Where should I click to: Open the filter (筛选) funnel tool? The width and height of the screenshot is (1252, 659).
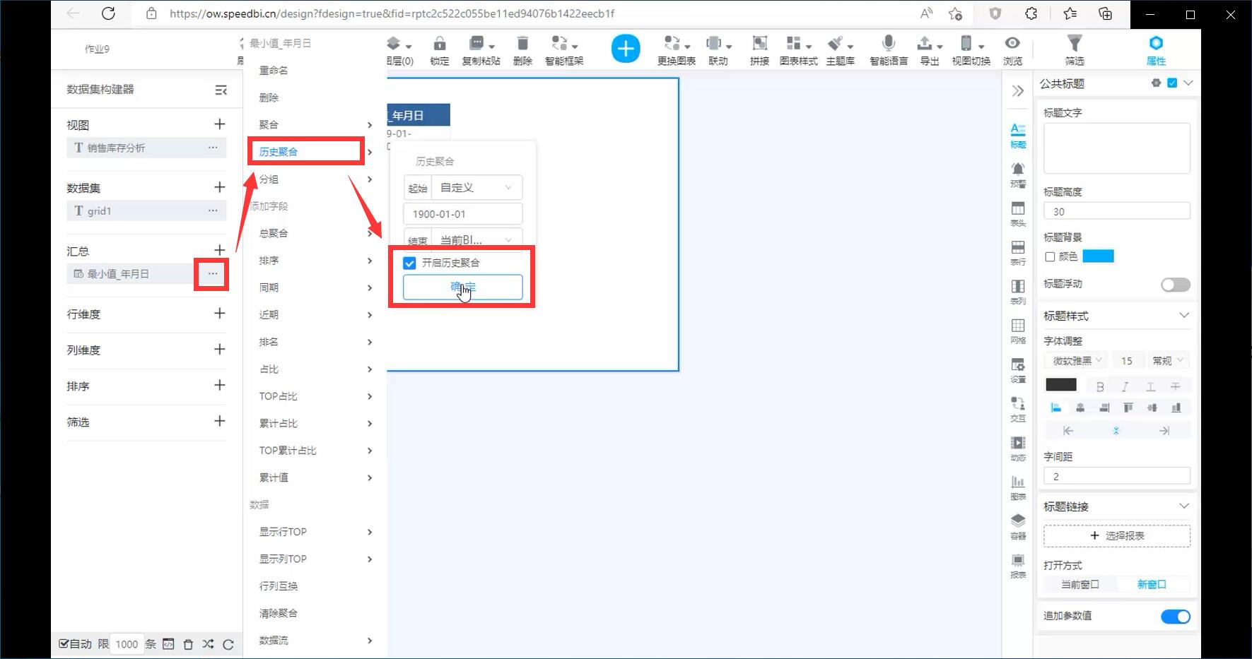(x=1075, y=49)
